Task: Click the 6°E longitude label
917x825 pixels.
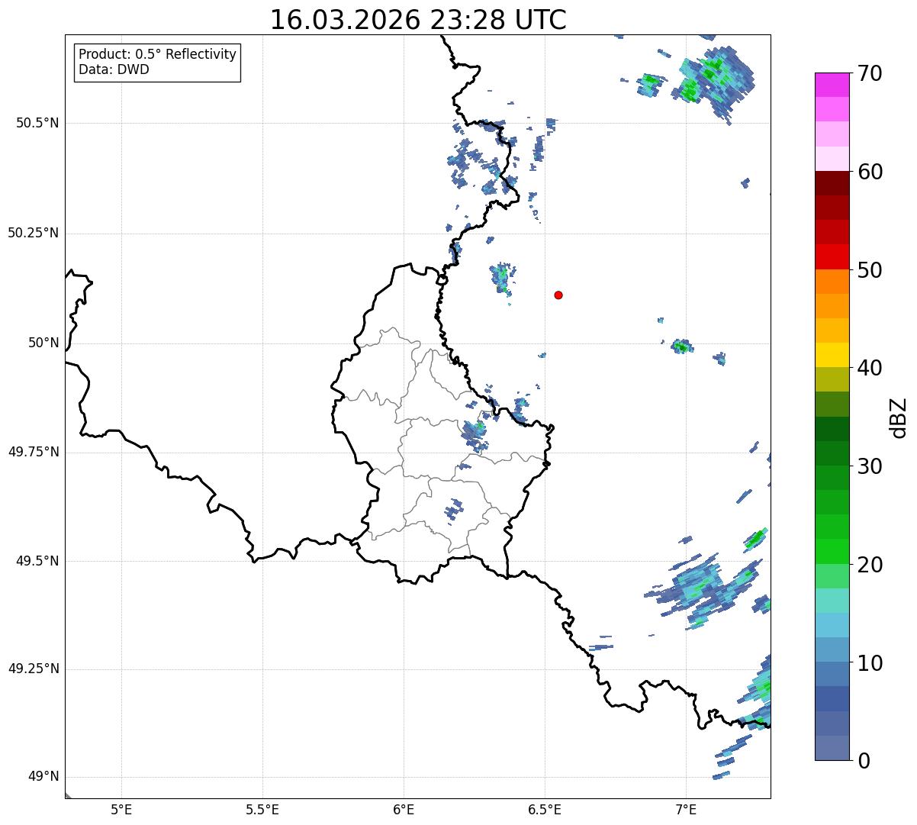Action: click(404, 809)
